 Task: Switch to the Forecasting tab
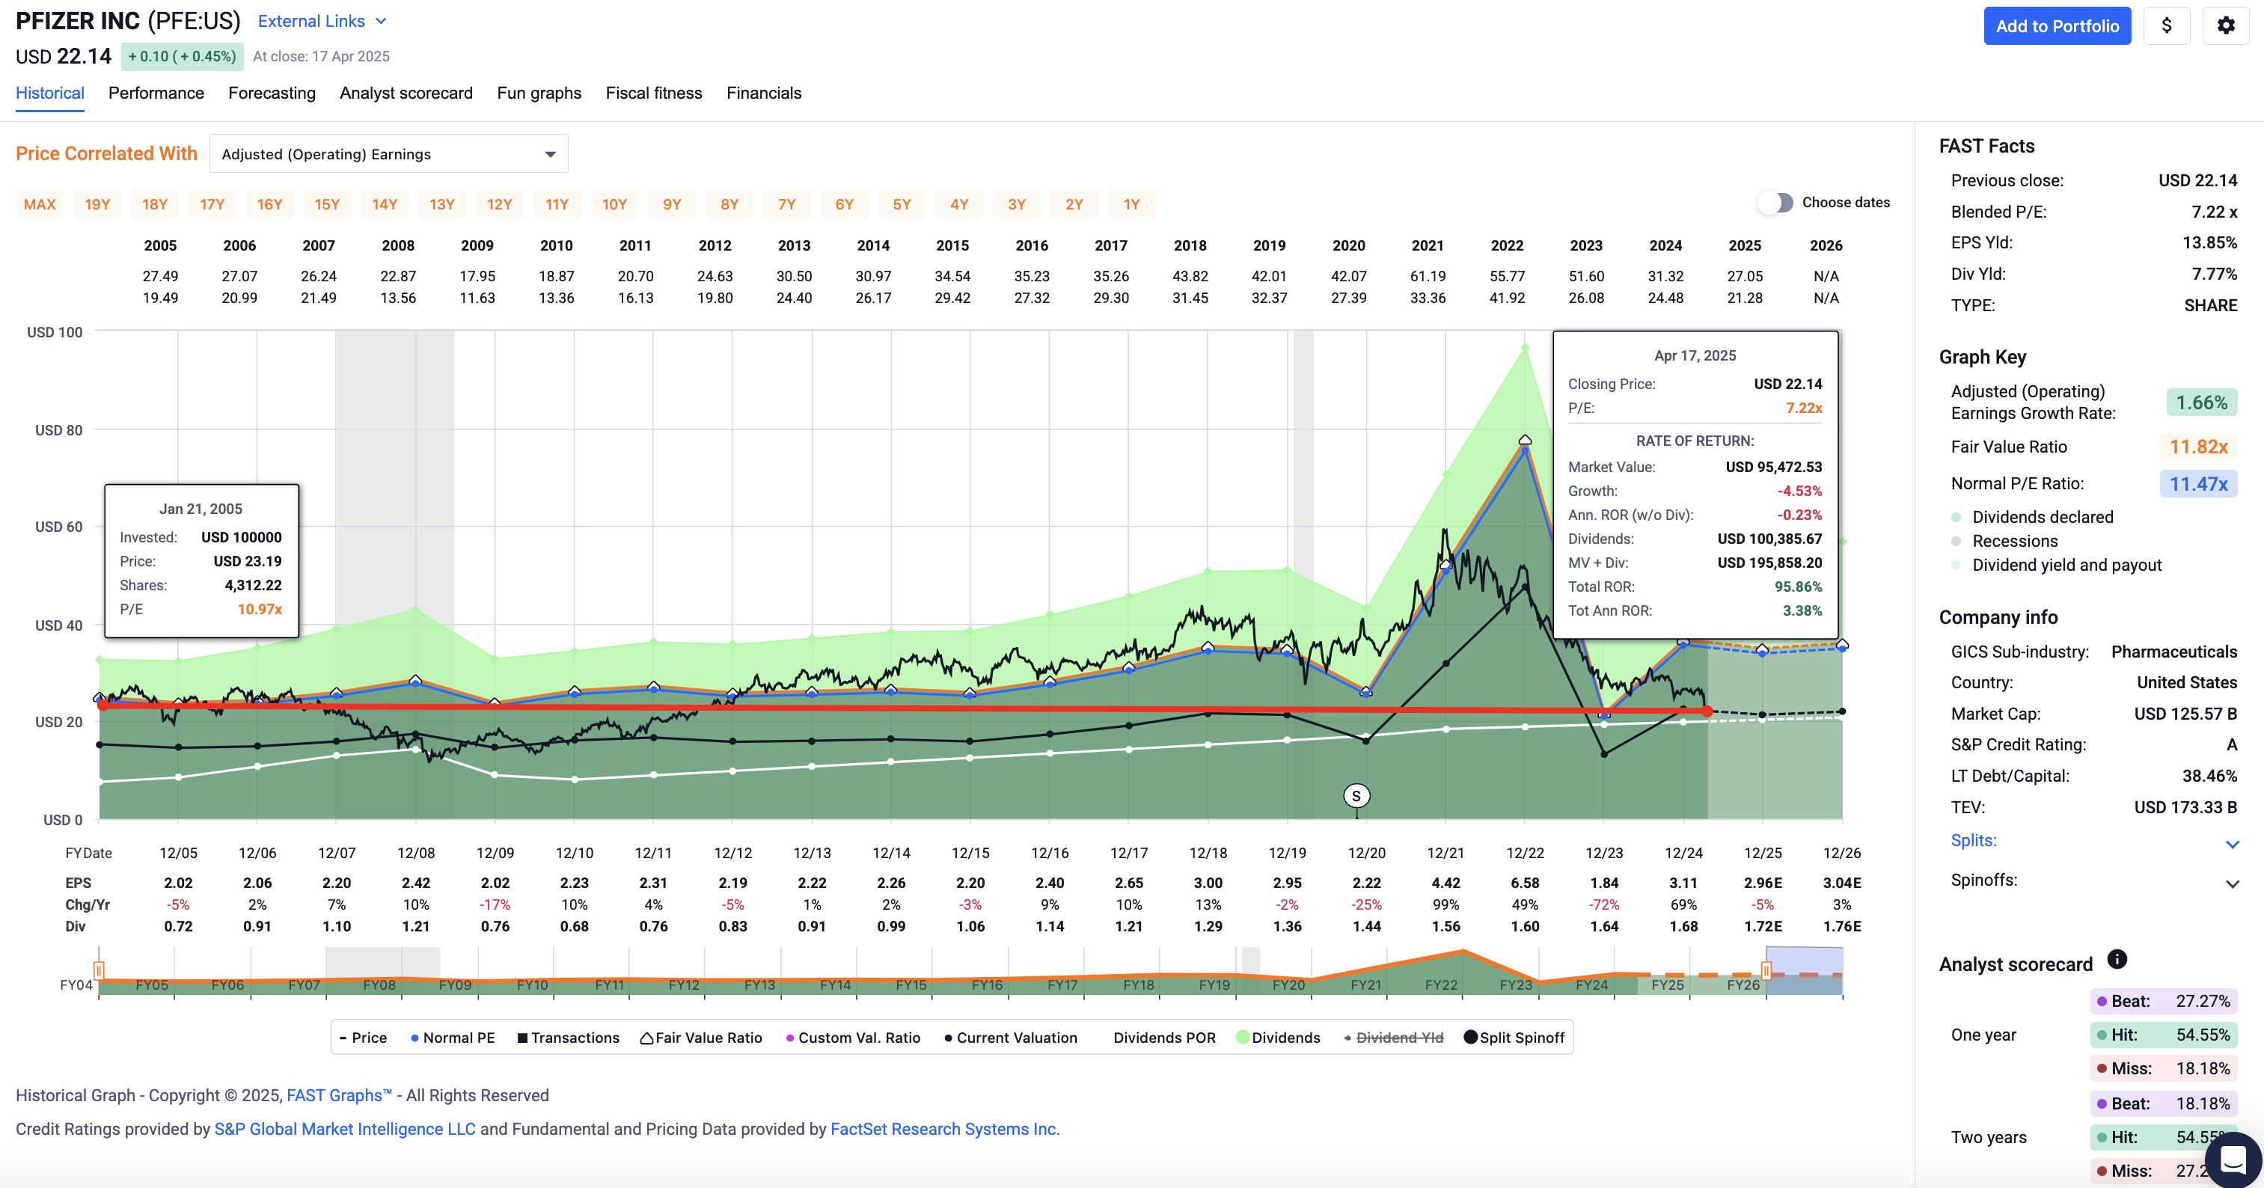coord(272,94)
